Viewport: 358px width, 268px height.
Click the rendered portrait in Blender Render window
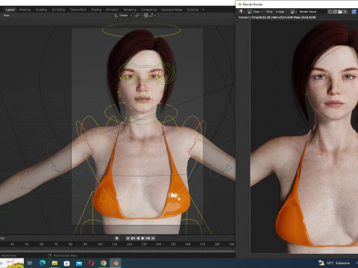(304, 136)
